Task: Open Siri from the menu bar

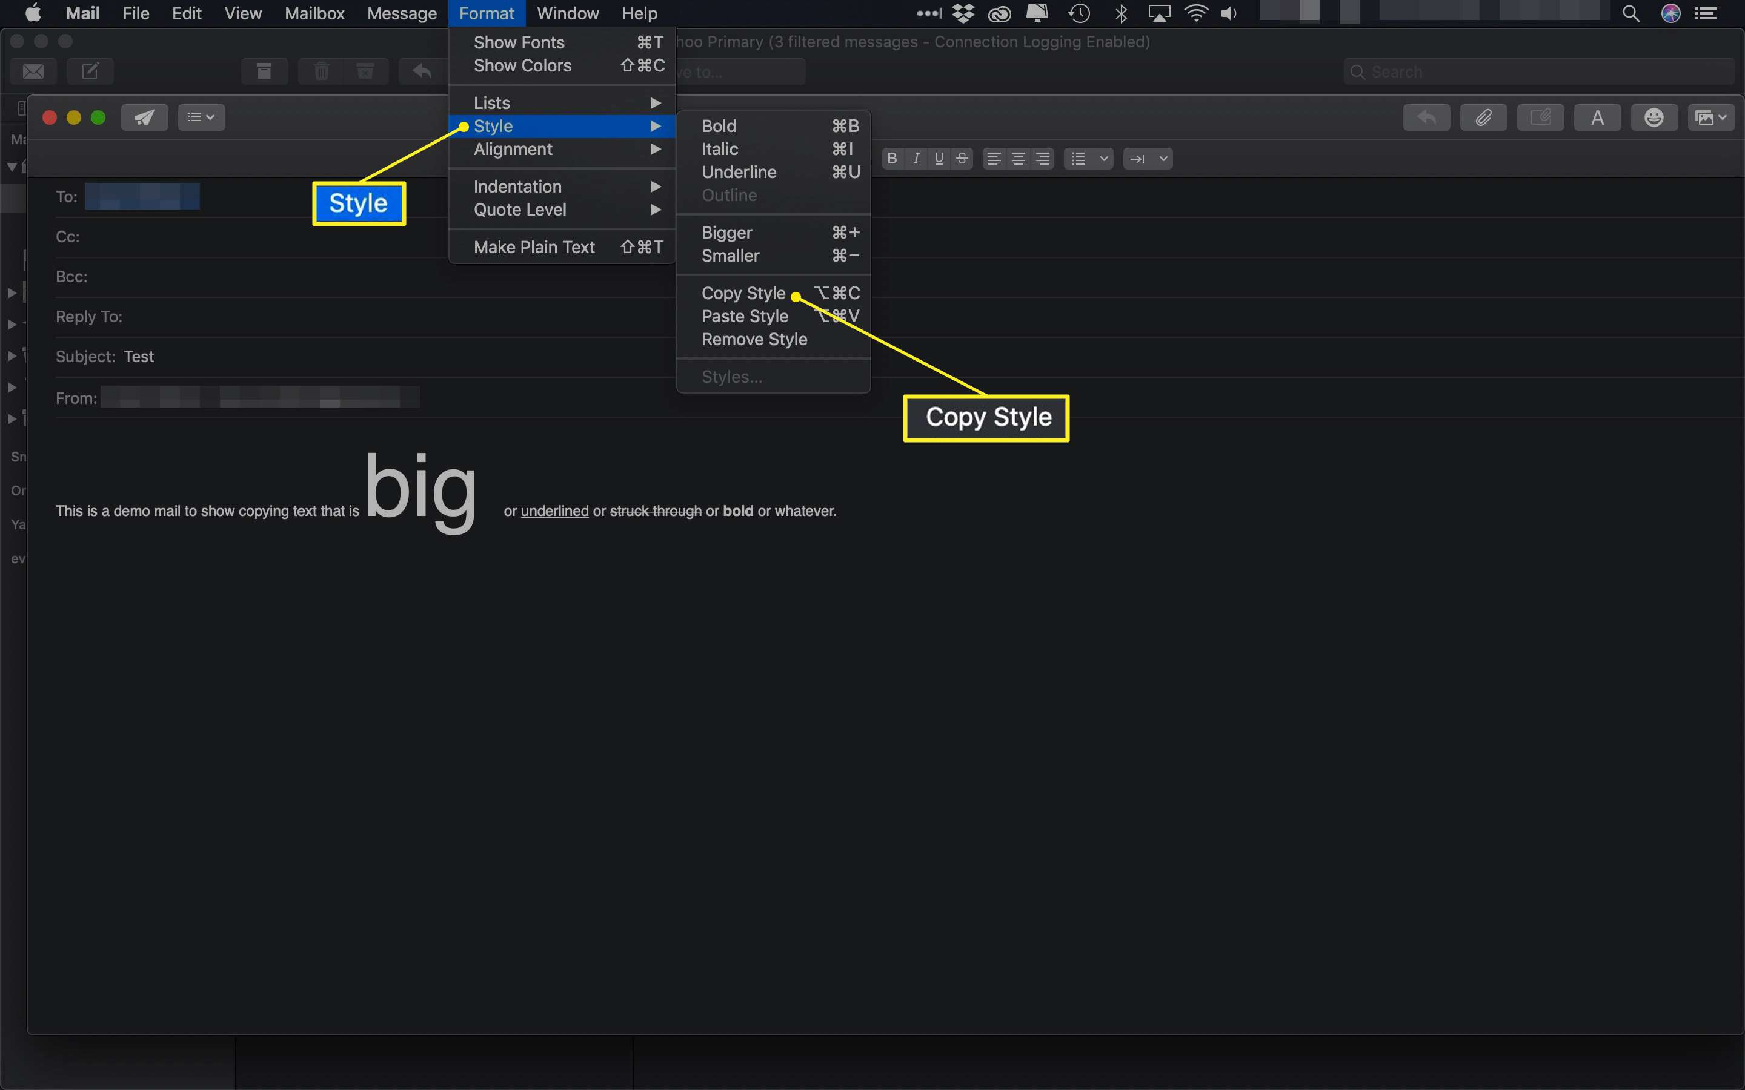Action: point(1670,13)
